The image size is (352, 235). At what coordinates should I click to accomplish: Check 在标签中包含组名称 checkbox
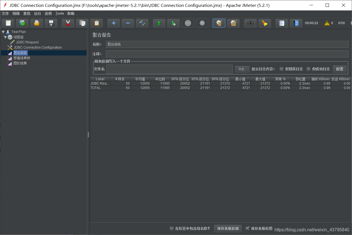click(x=171, y=228)
